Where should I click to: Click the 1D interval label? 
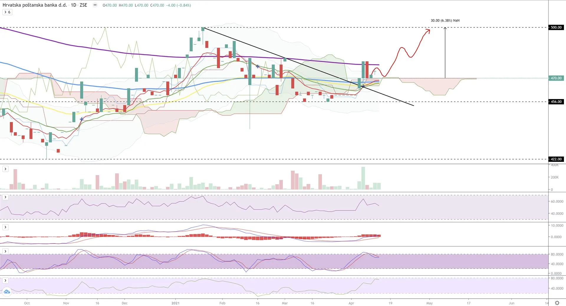(x=73, y=5)
